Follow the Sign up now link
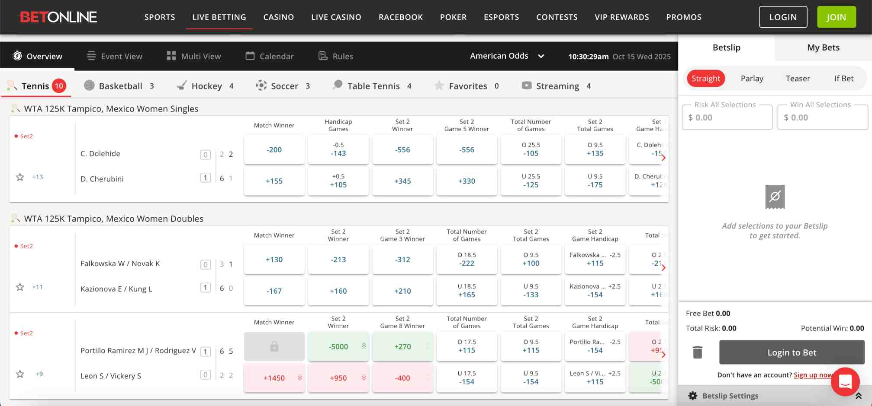 [x=814, y=375]
